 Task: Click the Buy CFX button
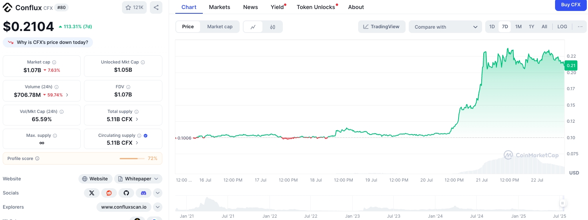pyautogui.click(x=570, y=5)
